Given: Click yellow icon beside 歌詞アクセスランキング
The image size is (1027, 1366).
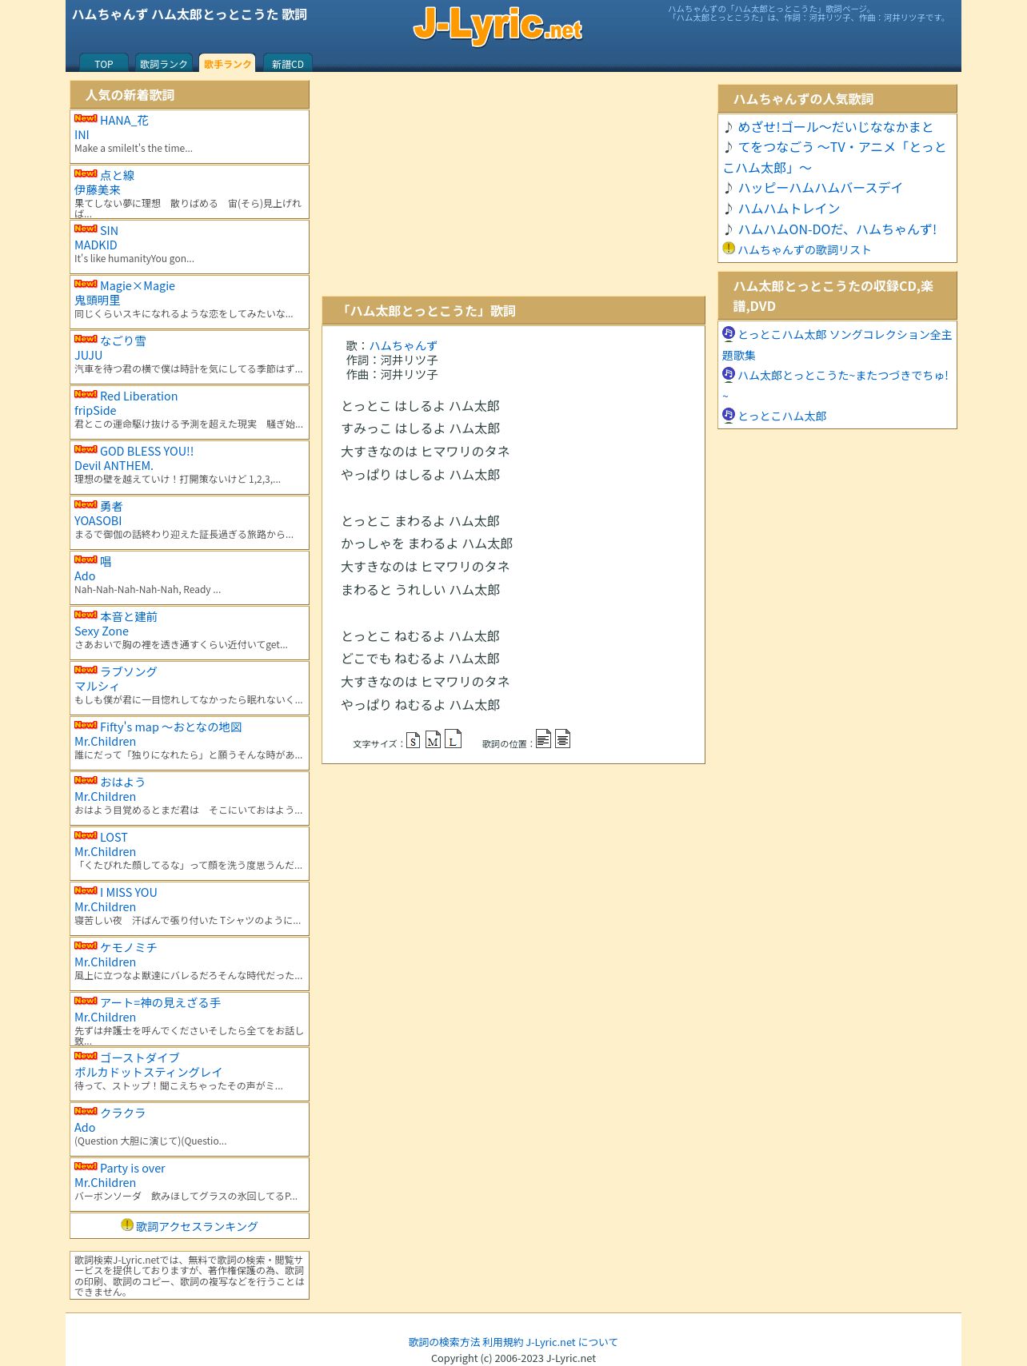Looking at the screenshot, I should pyautogui.click(x=127, y=1225).
